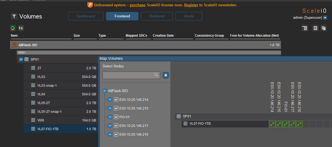Click the filter funnel icon beside Volumes
The height and width of the screenshot is (147, 332).
click(14, 16)
